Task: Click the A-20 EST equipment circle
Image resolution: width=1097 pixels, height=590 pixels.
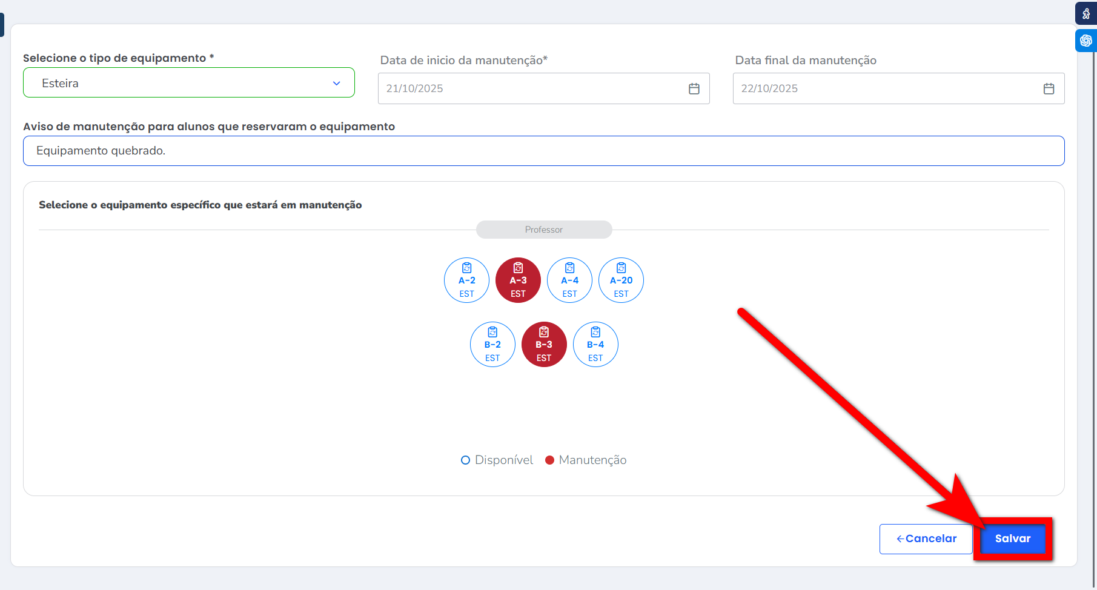Action: coord(621,280)
